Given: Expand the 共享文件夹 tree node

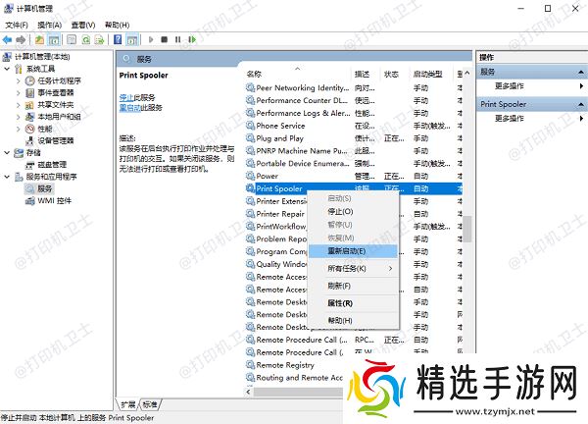Looking at the screenshot, I should click(x=19, y=104).
